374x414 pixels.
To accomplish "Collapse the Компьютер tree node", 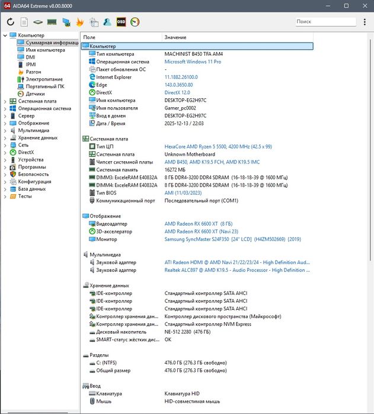I will [x=5, y=35].
